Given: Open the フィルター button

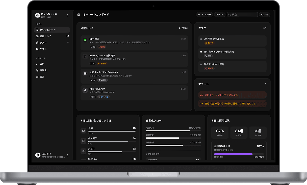Looking at the screenshot, I should tap(204, 14).
